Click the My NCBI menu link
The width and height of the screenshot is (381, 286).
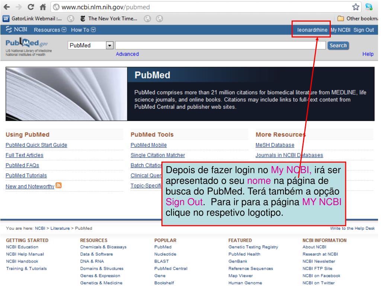(x=341, y=30)
